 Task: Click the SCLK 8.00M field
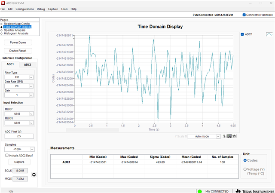click(20, 171)
